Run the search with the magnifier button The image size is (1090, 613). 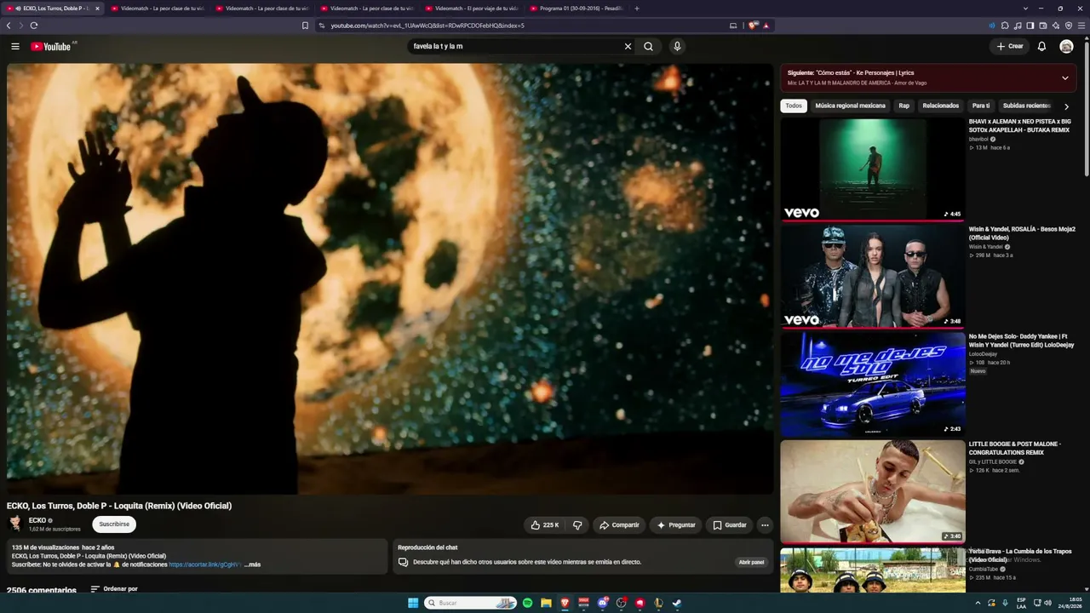point(648,46)
